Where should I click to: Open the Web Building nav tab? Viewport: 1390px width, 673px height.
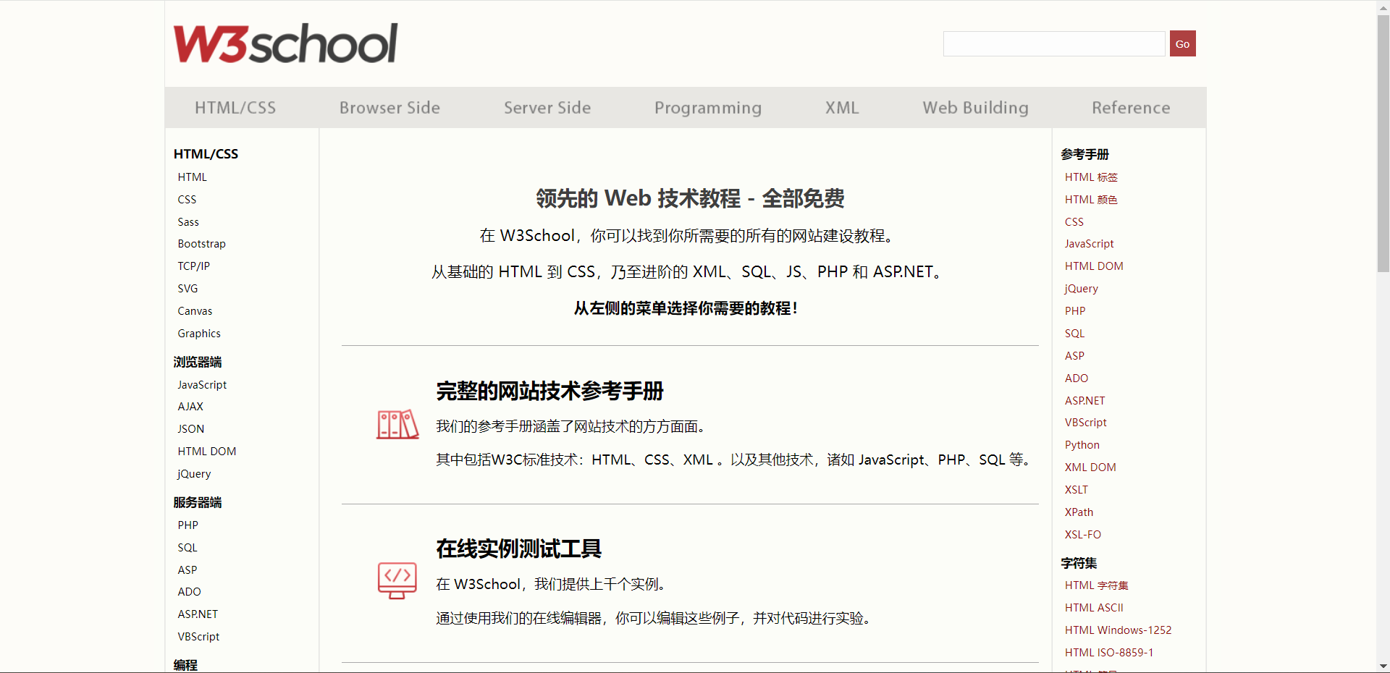(975, 108)
